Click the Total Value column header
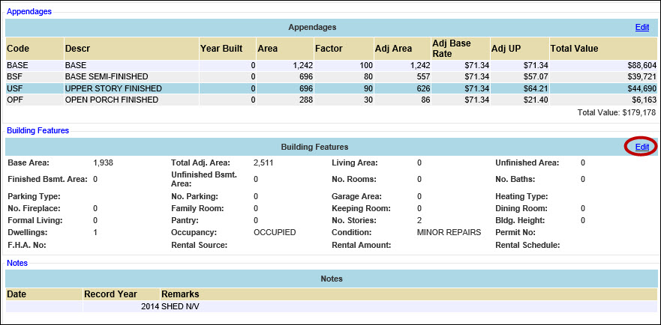Viewport: 661px width, 325px height. (574, 49)
